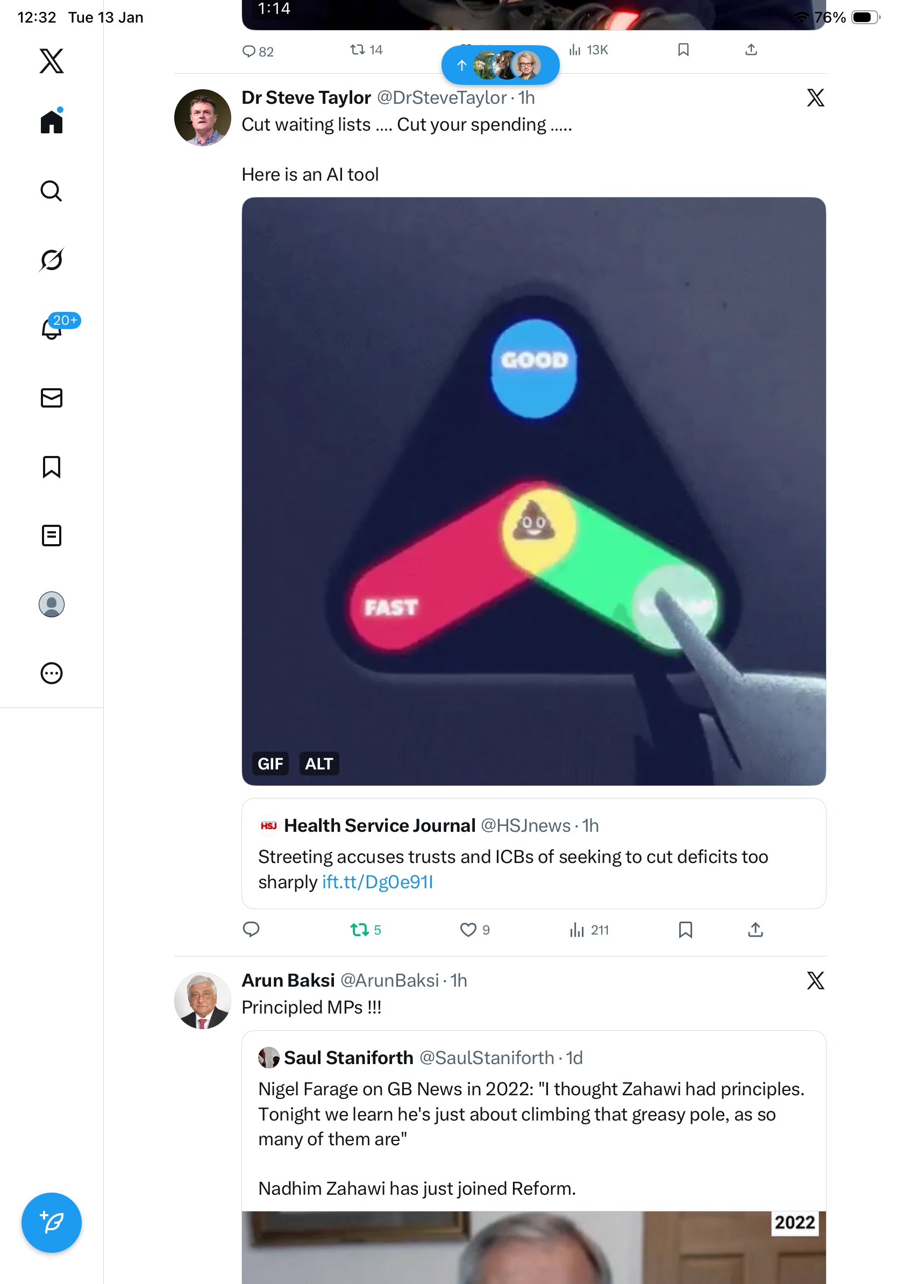The height and width of the screenshot is (1284, 897).
Task: Share Dr Steve Taylor's post
Action: coord(755,930)
